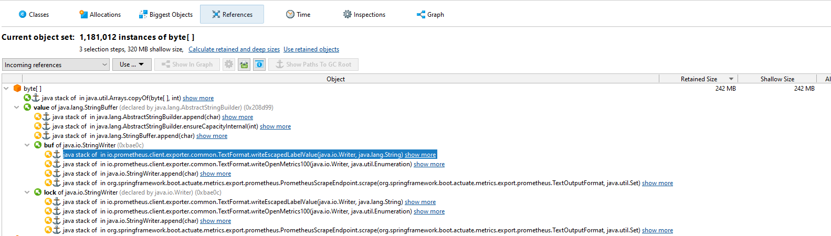831x236 pixels.
Task: Click the Biggest Objects tab icon
Action: (143, 15)
